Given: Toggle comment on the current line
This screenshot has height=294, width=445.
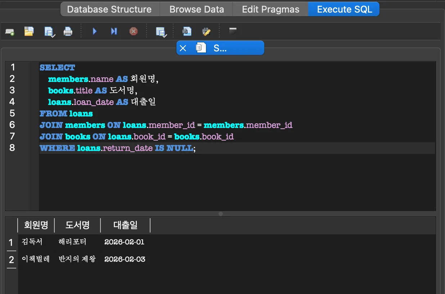Looking at the screenshot, I should [x=233, y=32].
